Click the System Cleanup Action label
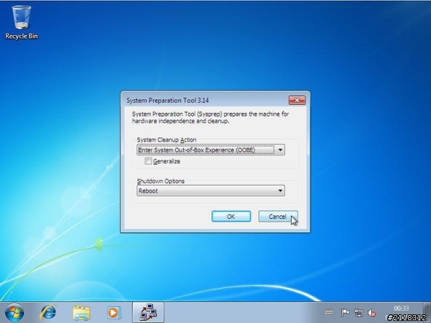This screenshot has width=431, height=323. (x=166, y=139)
